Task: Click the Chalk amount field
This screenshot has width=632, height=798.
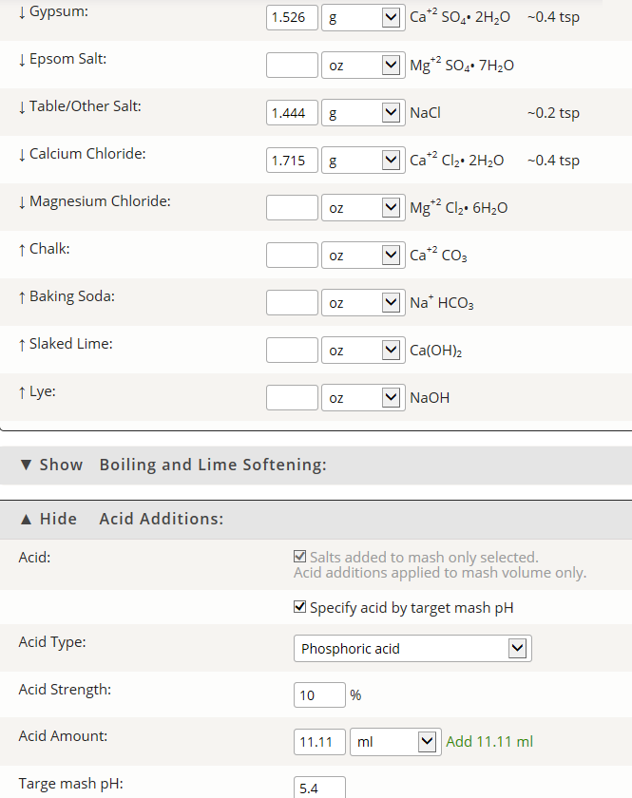Action: [293, 255]
